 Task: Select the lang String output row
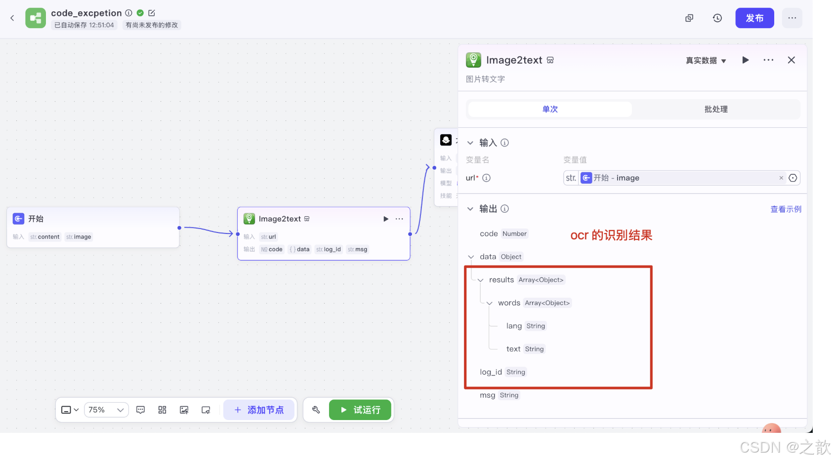tap(526, 326)
